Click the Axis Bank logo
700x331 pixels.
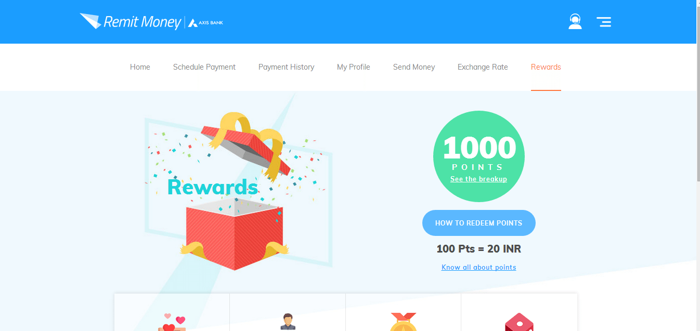click(x=205, y=23)
